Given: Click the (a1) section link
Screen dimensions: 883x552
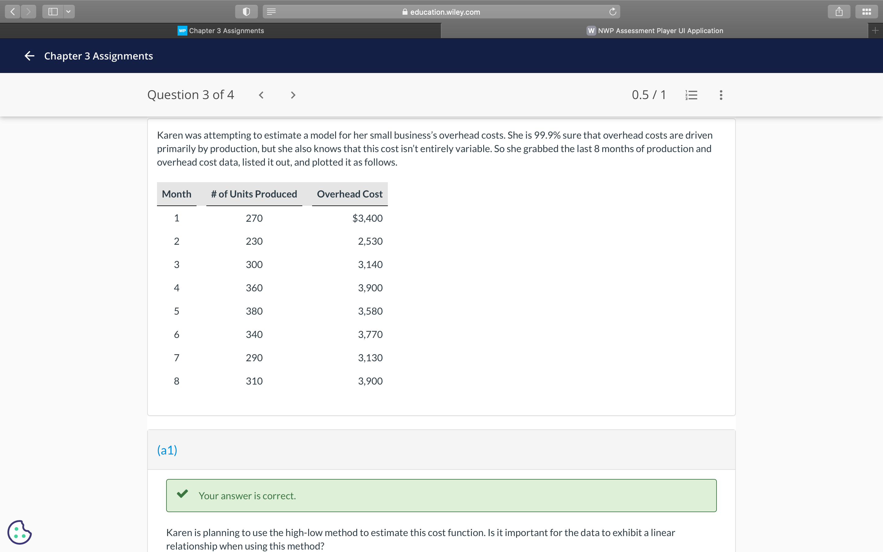Looking at the screenshot, I should click(167, 450).
